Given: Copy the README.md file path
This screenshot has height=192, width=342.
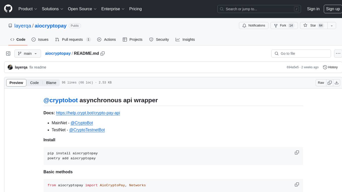Looking at the screenshot, I should pyautogui.click(x=103, y=54).
